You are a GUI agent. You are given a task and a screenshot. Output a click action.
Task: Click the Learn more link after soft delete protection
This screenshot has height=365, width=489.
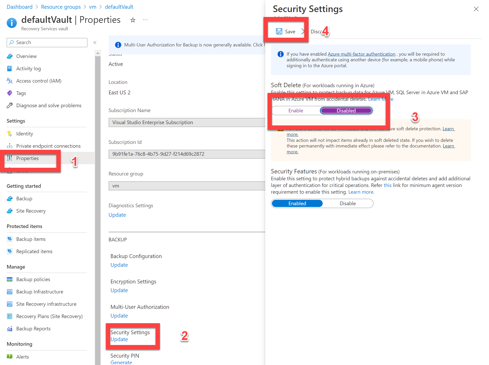[x=448, y=129]
